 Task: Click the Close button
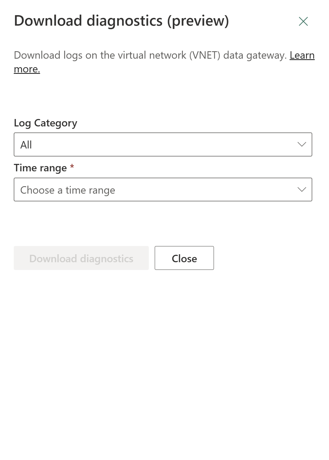pos(184,258)
